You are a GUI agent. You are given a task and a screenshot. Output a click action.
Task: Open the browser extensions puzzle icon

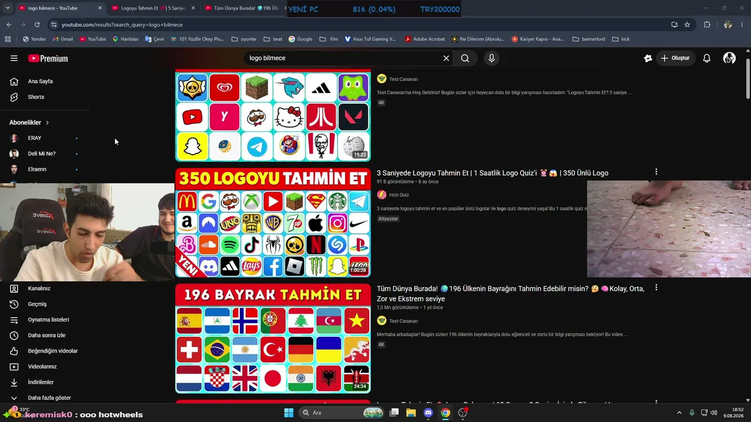(x=707, y=25)
